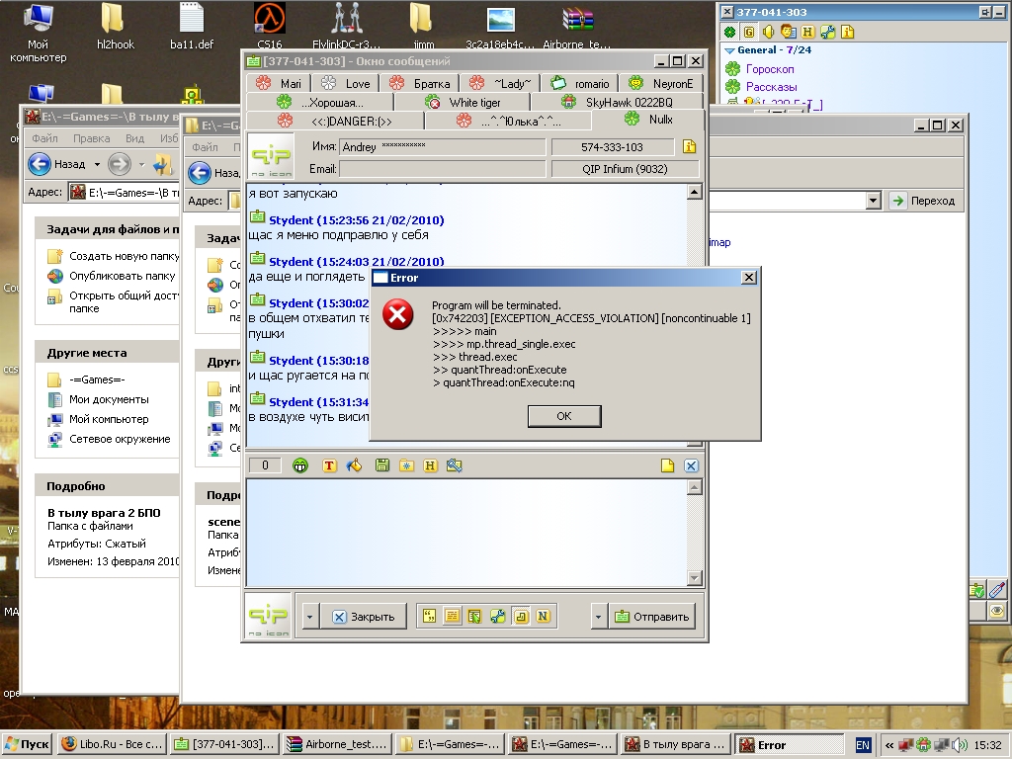This screenshot has height=759, width=1012.
Task: Switch to Libo.Ru Firefox taskbar button
Action: click(x=113, y=744)
